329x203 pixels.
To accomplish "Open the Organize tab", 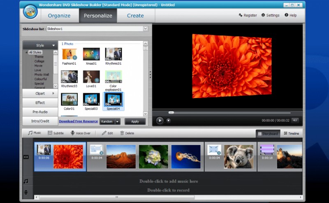I will 59,16.
